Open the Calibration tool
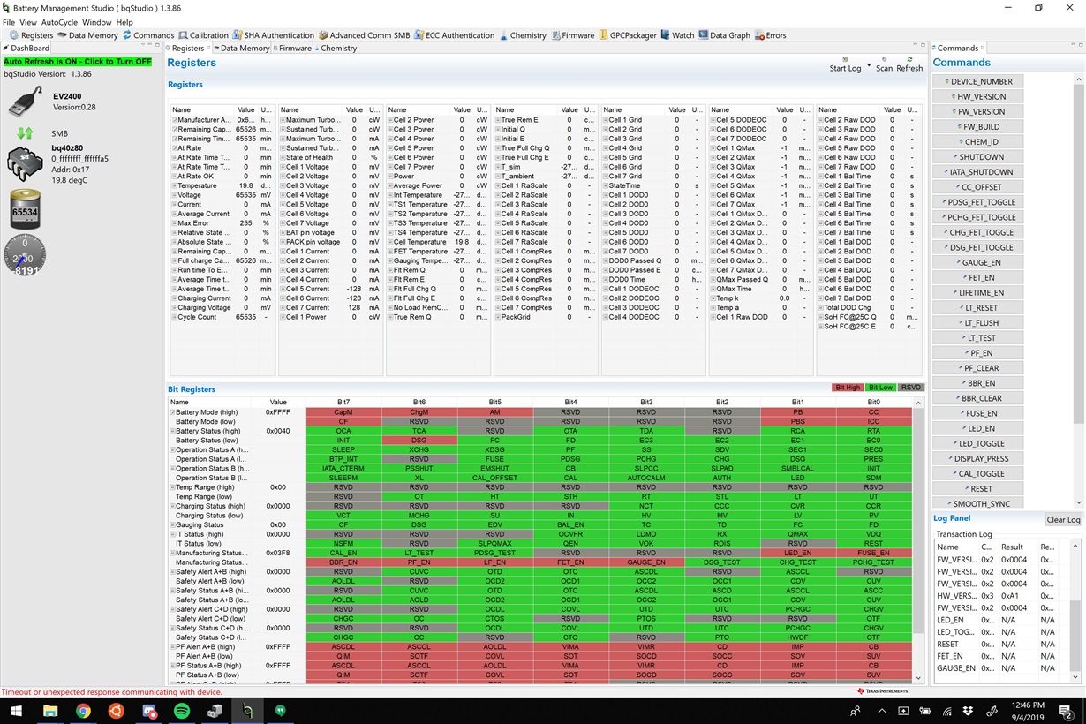 204,35
